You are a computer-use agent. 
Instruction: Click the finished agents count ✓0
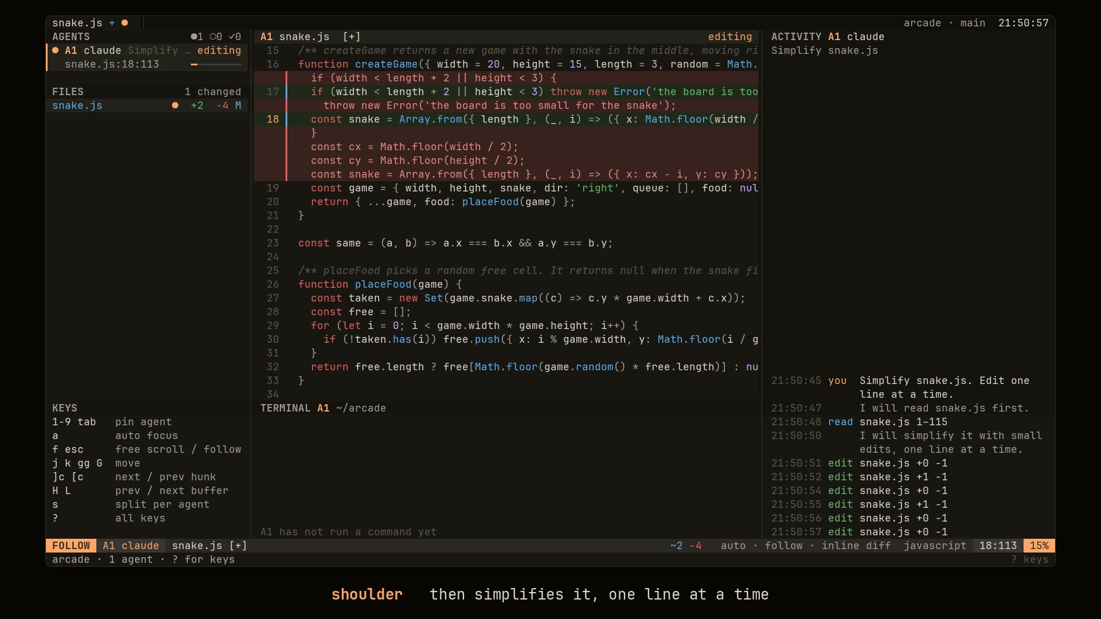pyautogui.click(x=235, y=37)
